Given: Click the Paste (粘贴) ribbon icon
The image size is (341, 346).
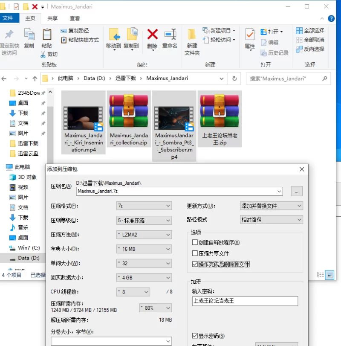Looking at the screenshot, I should click(x=47, y=35).
